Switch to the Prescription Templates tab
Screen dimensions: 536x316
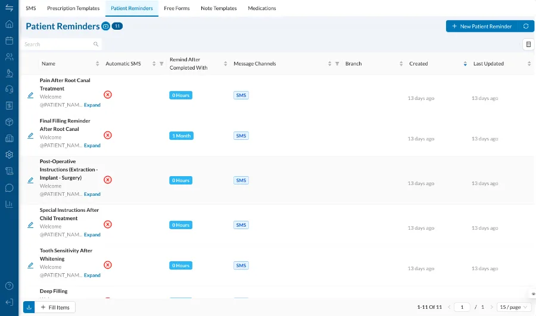[73, 8]
